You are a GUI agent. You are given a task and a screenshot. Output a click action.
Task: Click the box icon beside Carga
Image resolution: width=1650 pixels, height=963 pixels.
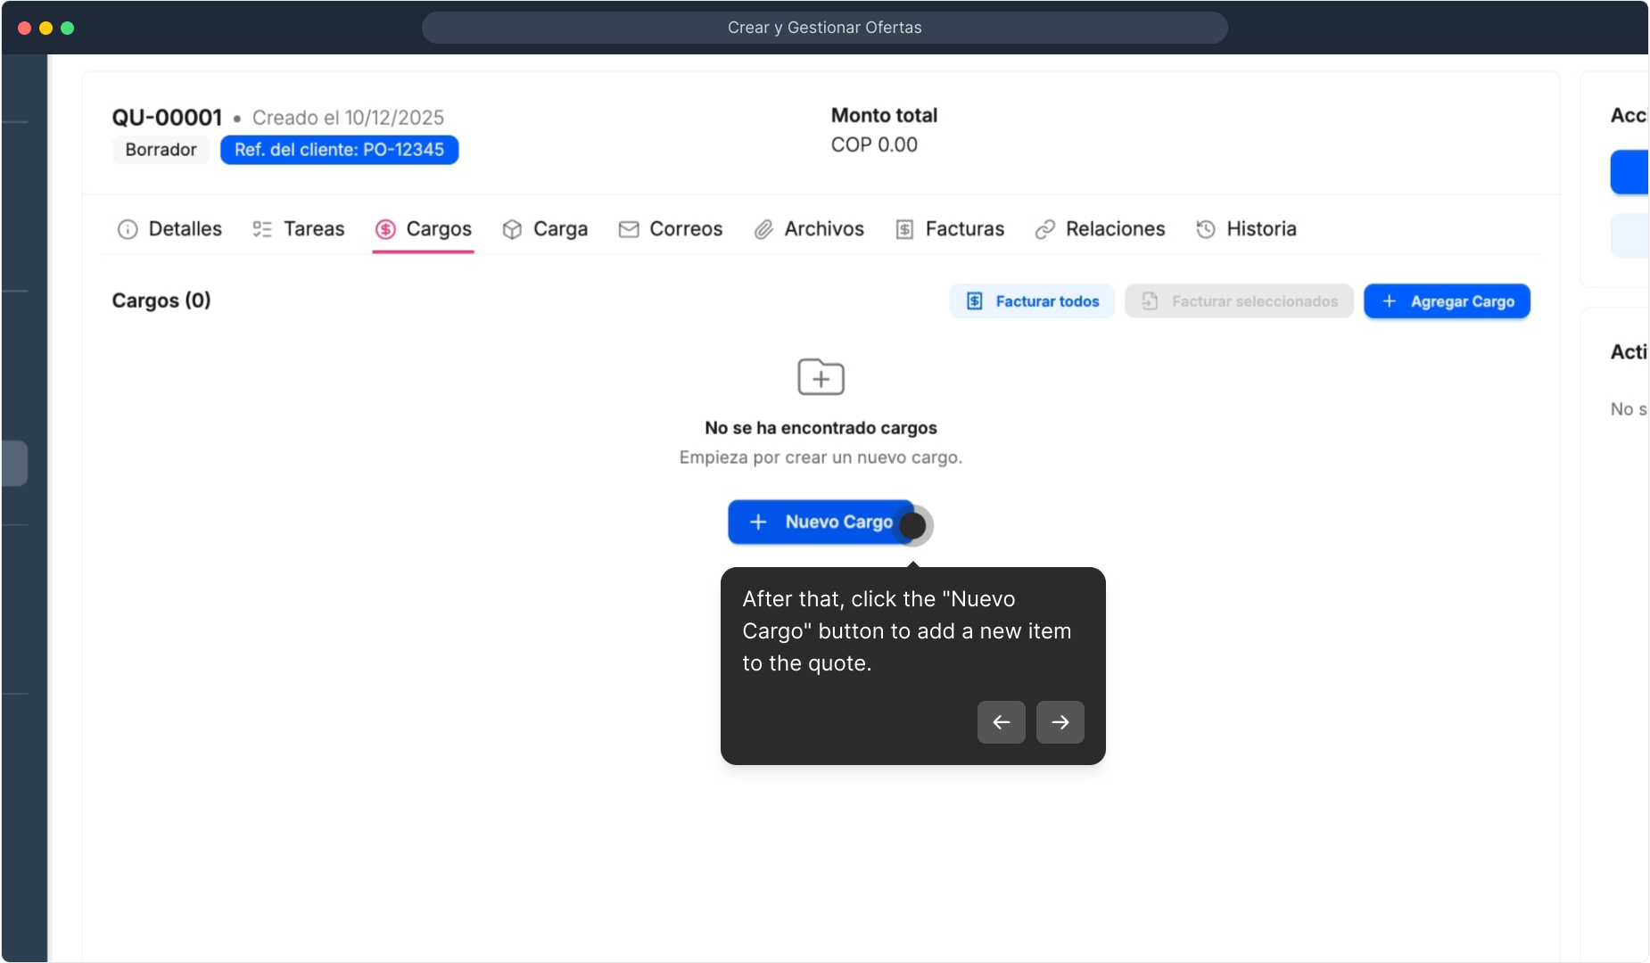(512, 230)
